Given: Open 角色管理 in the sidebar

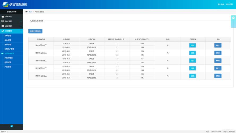Looking at the screenshot, I should click(x=8, y=40).
